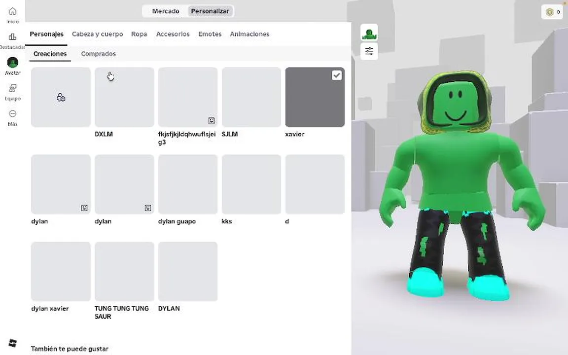Open the Accesorios tab
This screenshot has height=355, width=568.
(x=173, y=34)
